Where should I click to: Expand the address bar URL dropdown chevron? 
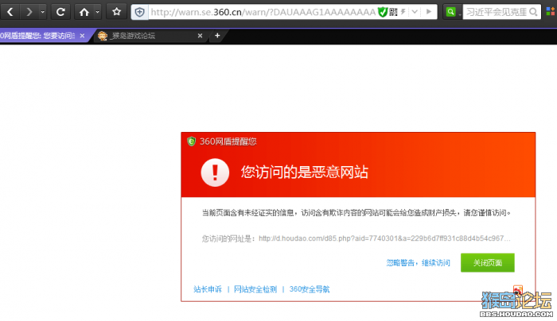(x=415, y=12)
